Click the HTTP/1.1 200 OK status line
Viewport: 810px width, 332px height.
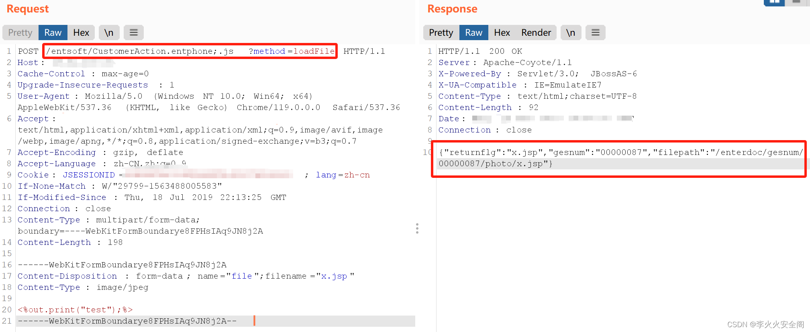[480, 51]
